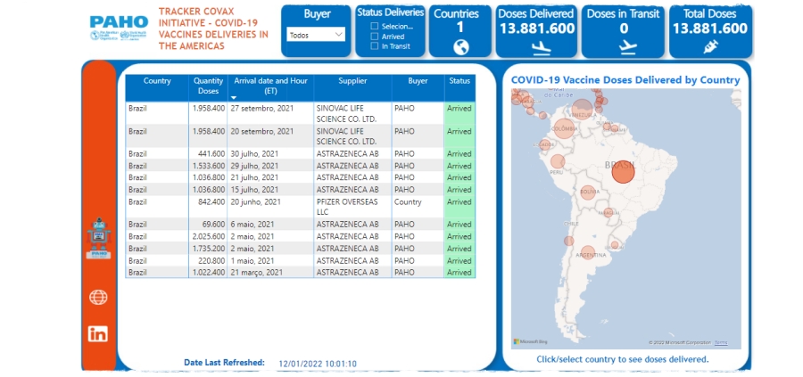Select the Paraguay bubble on the map
This screenshot has width=803, height=377.
(x=608, y=212)
